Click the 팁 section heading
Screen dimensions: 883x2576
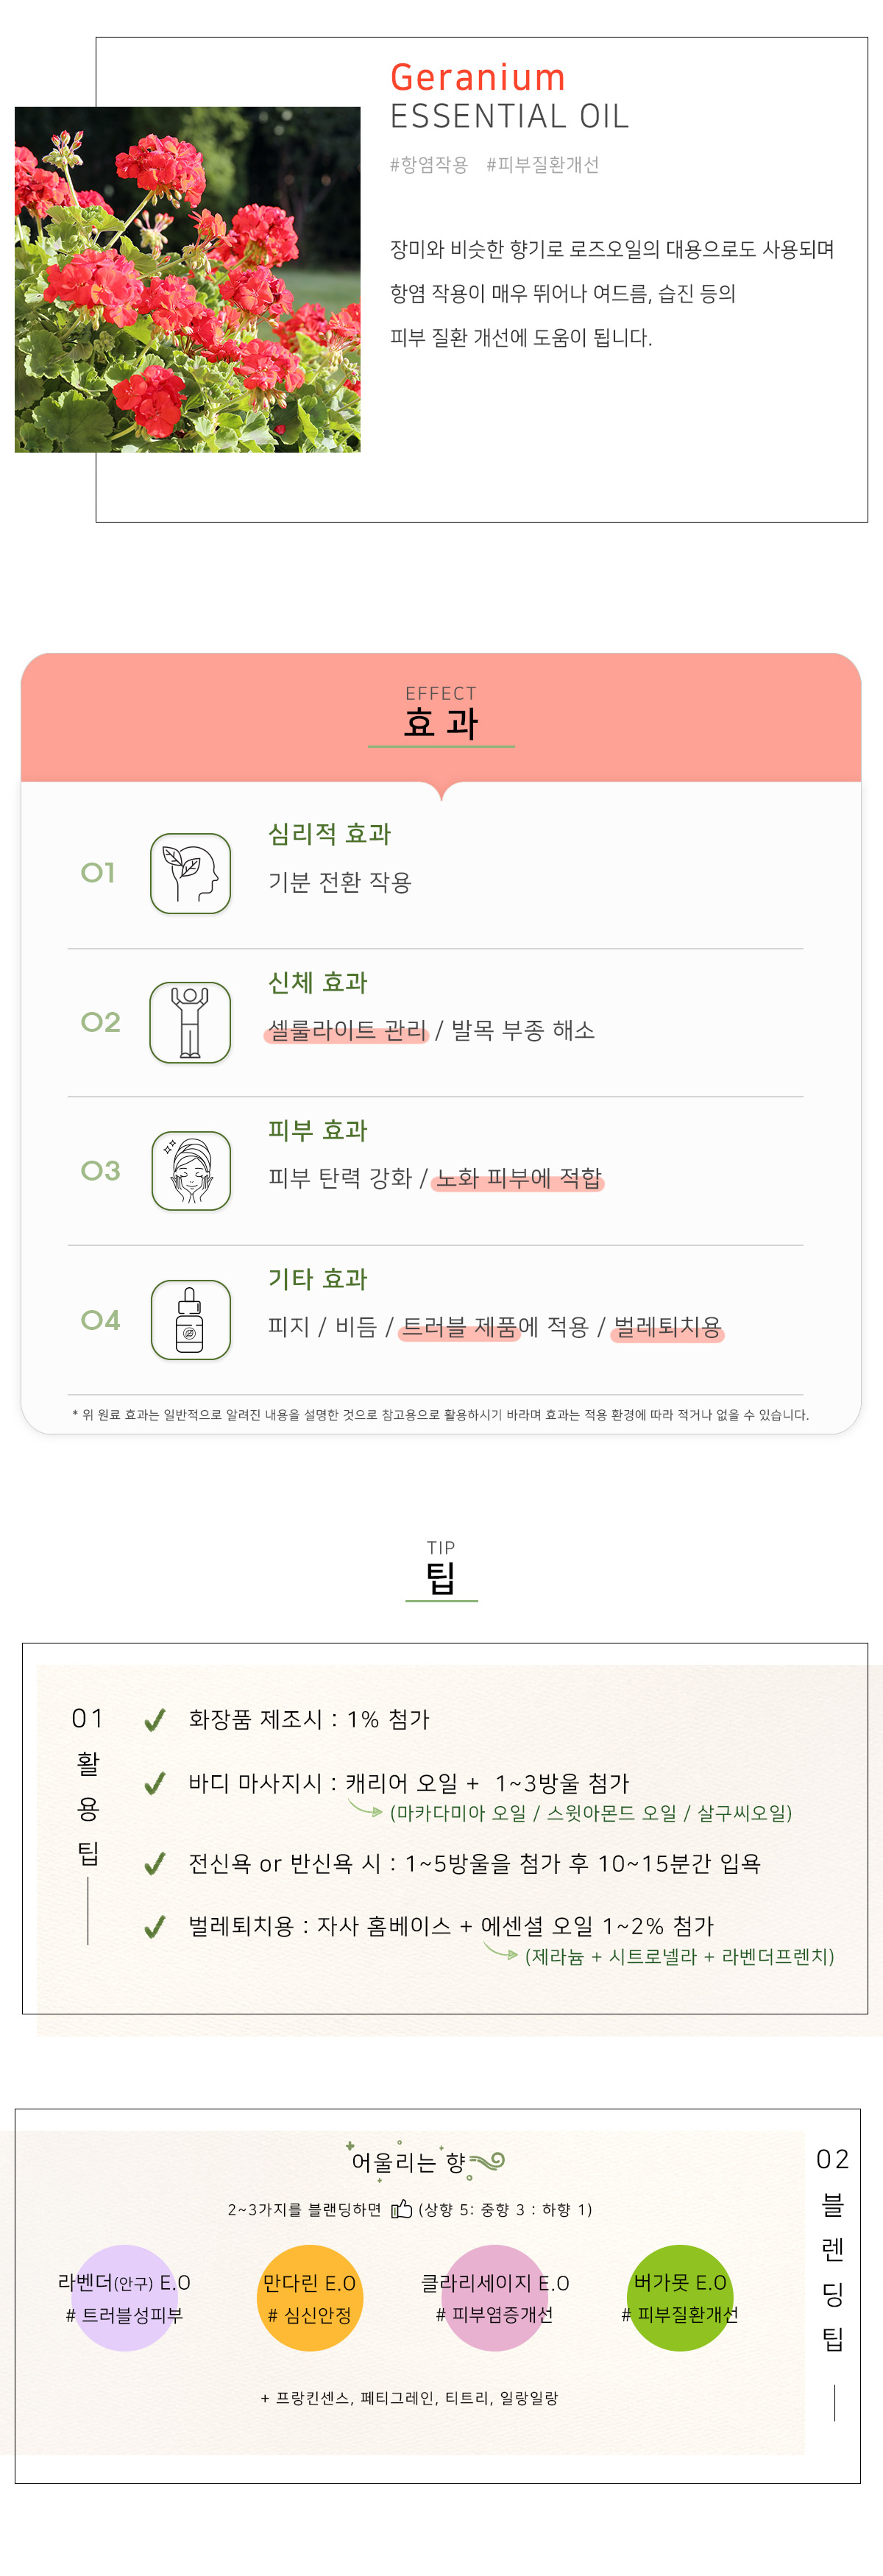441,1578
